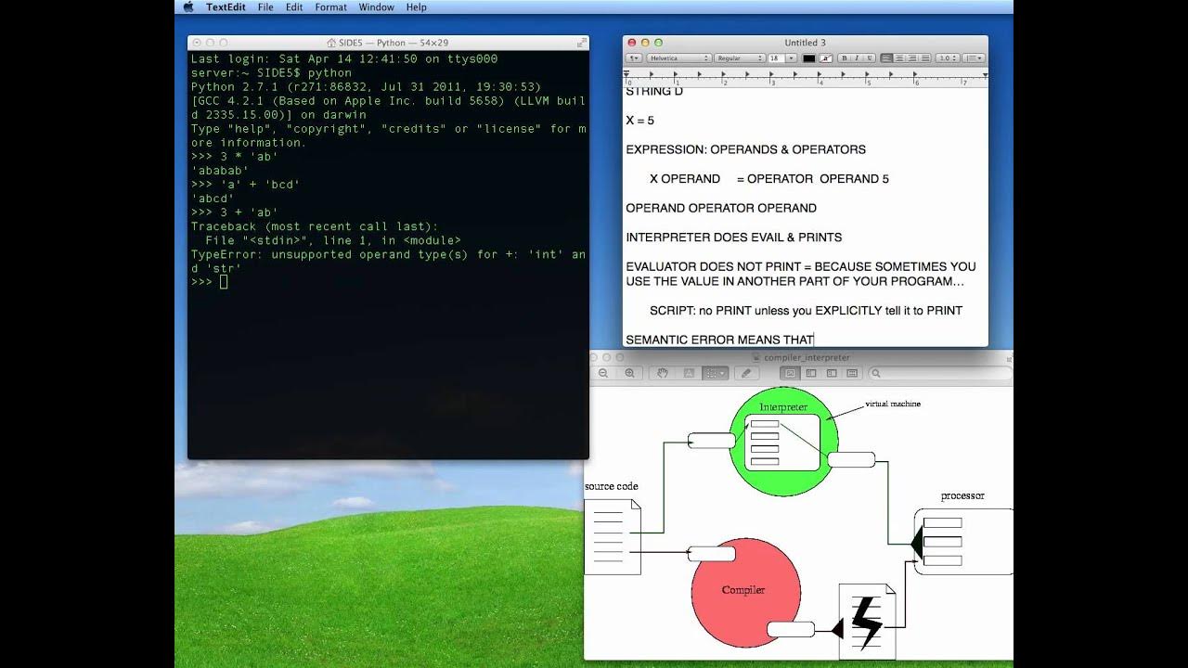Open the Apple menu
Screen dimensions: 1188x668
click(x=188, y=6)
